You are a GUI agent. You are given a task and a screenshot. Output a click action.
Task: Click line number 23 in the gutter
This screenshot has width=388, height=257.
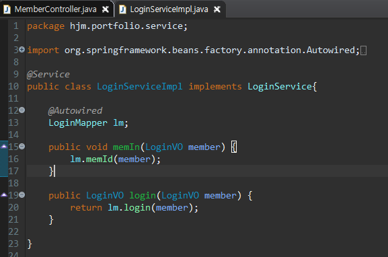click(x=13, y=244)
